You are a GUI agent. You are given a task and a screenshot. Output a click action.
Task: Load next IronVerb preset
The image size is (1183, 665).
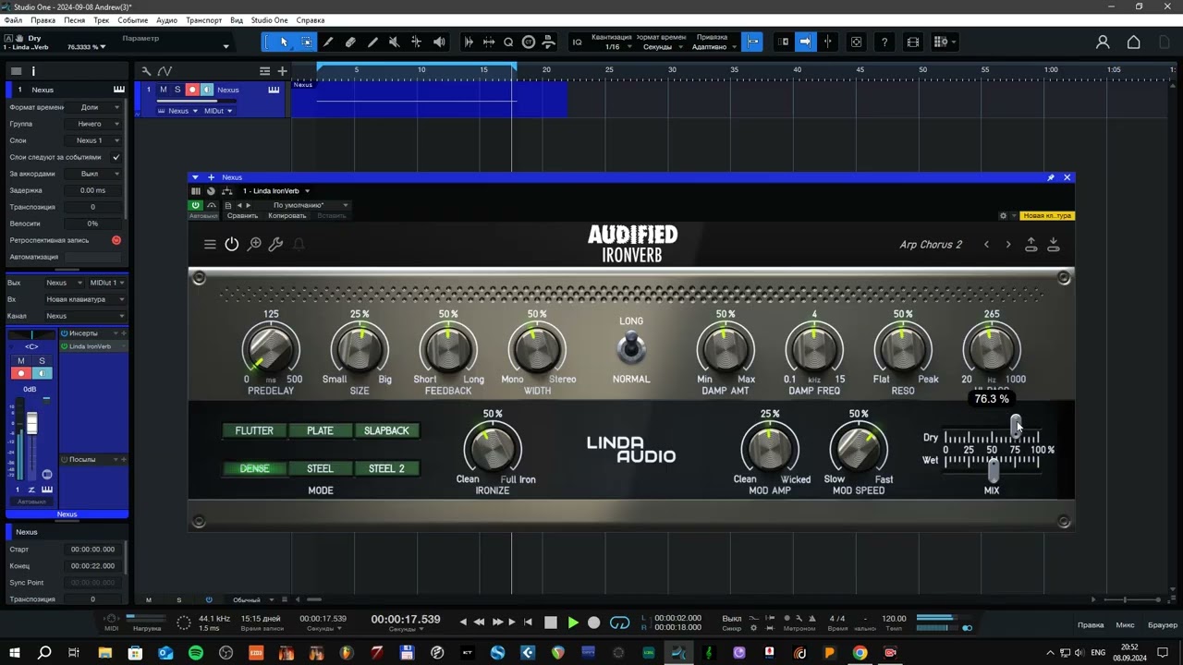click(x=1008, y=245)
